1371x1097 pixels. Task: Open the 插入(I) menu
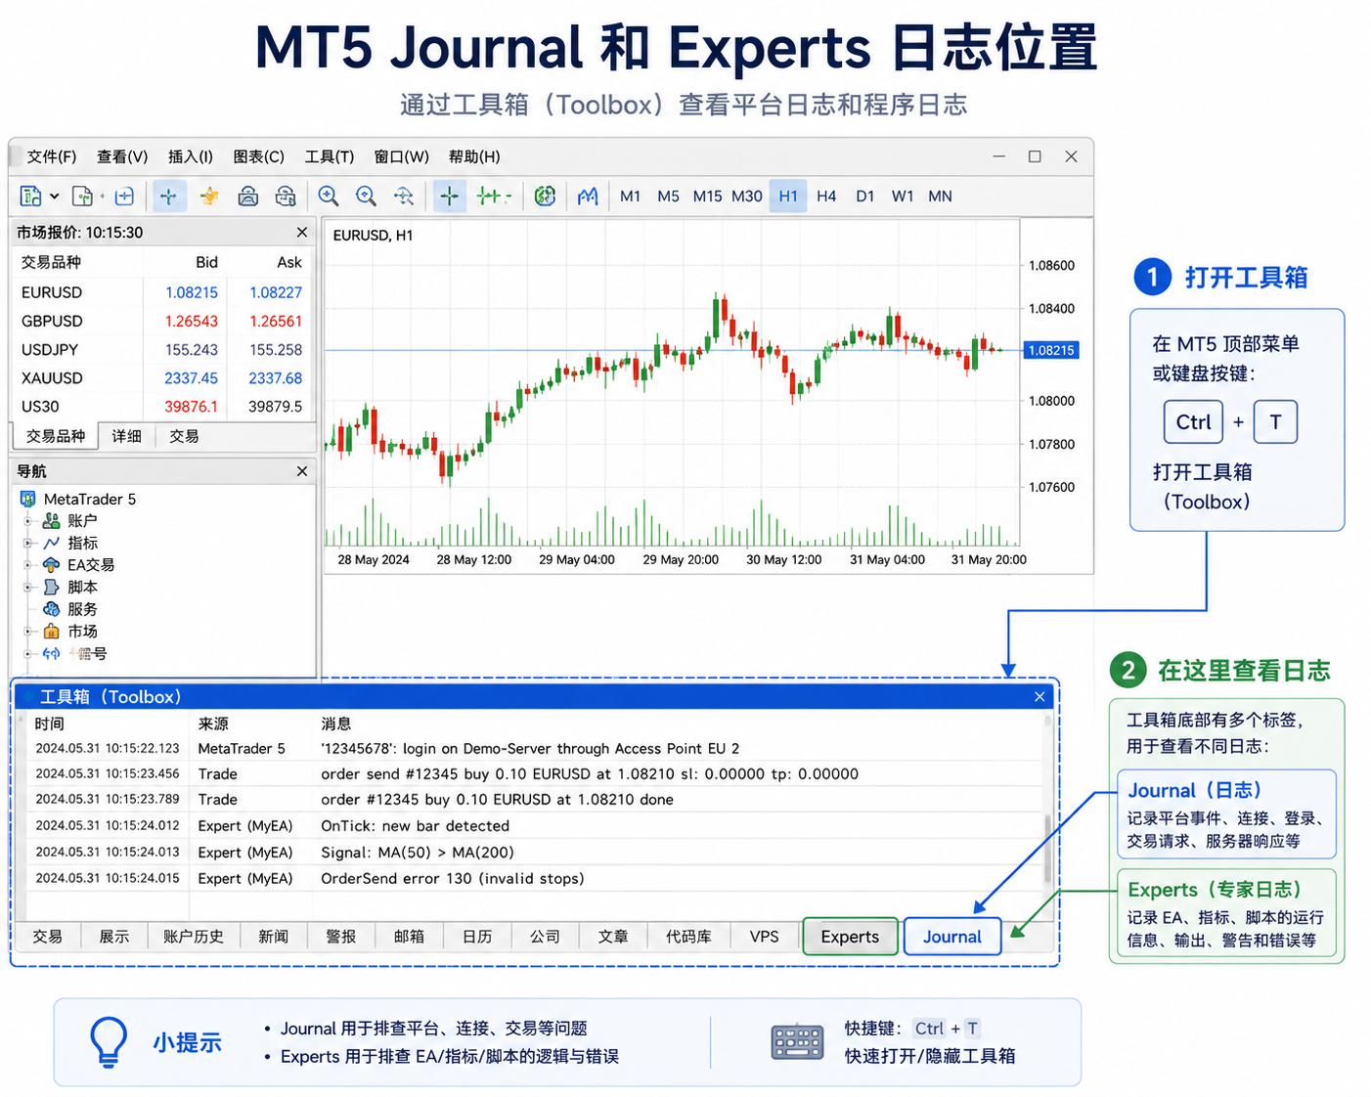click(x=191, y=156)
